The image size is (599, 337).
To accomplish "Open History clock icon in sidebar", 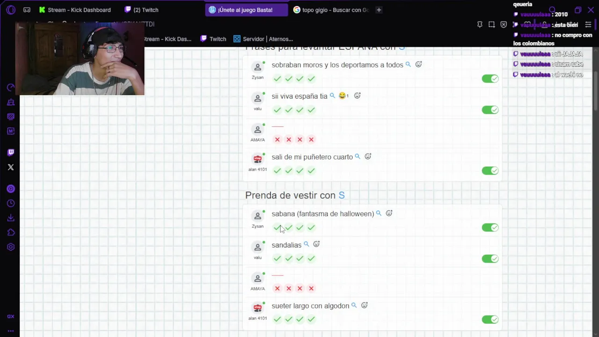I will pos(11,203).
